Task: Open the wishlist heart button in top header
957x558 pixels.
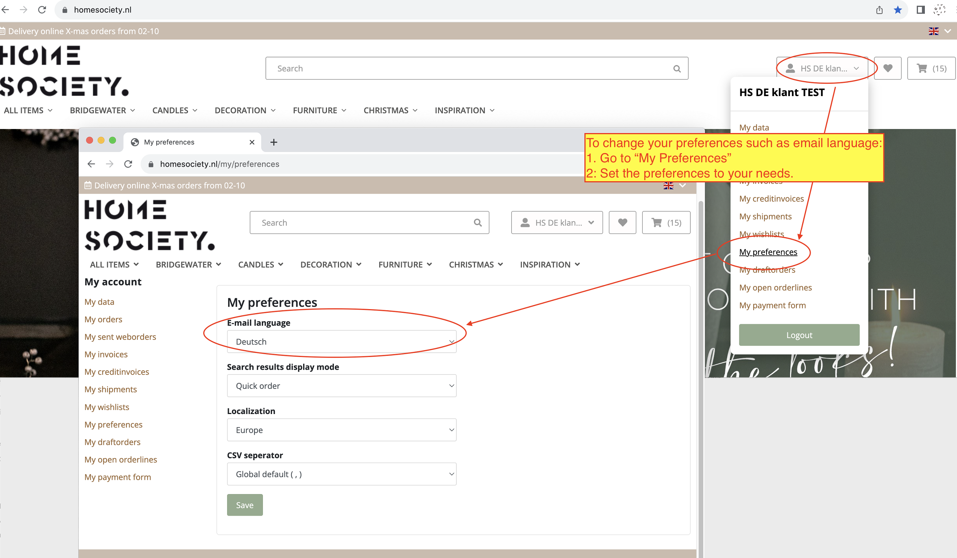Action: click(x=888, y=68)
